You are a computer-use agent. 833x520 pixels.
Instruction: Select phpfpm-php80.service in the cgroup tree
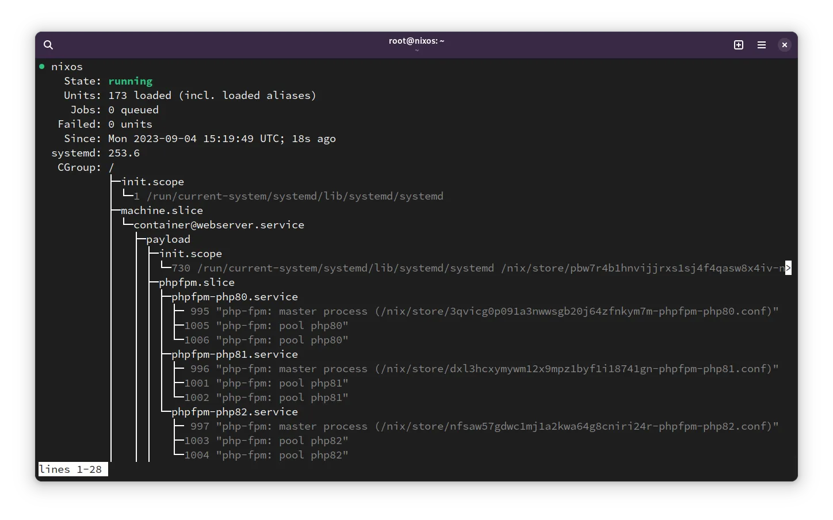pos(234,296)
